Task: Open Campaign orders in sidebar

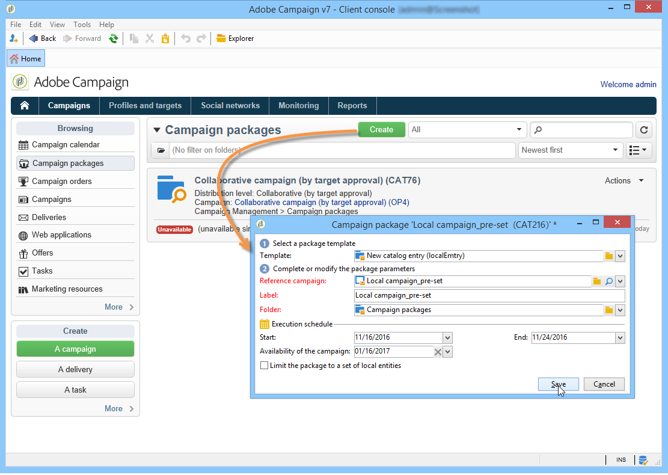Action: 75,182
